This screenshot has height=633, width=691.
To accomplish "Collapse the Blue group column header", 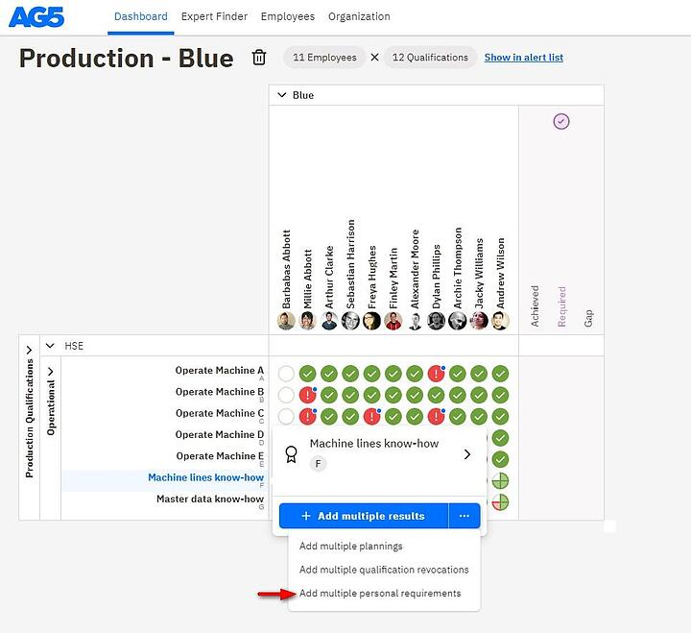I will click(x=281, y=95).
